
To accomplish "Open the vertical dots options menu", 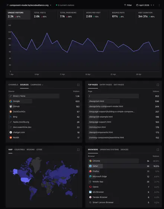I will click(x=159, y=5).
